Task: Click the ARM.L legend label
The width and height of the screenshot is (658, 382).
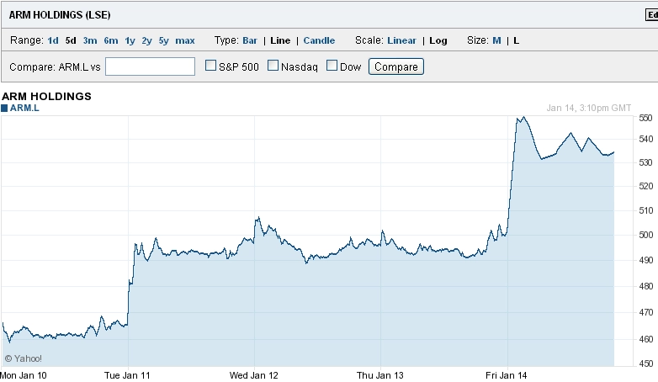Action: point(24,108)
